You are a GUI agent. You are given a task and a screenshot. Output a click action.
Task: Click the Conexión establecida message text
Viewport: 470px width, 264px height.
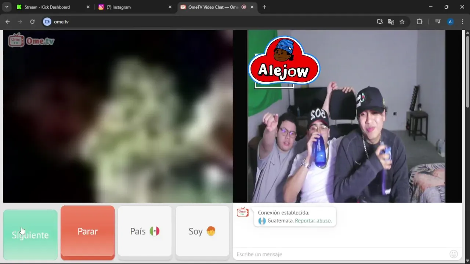point(283,213)
